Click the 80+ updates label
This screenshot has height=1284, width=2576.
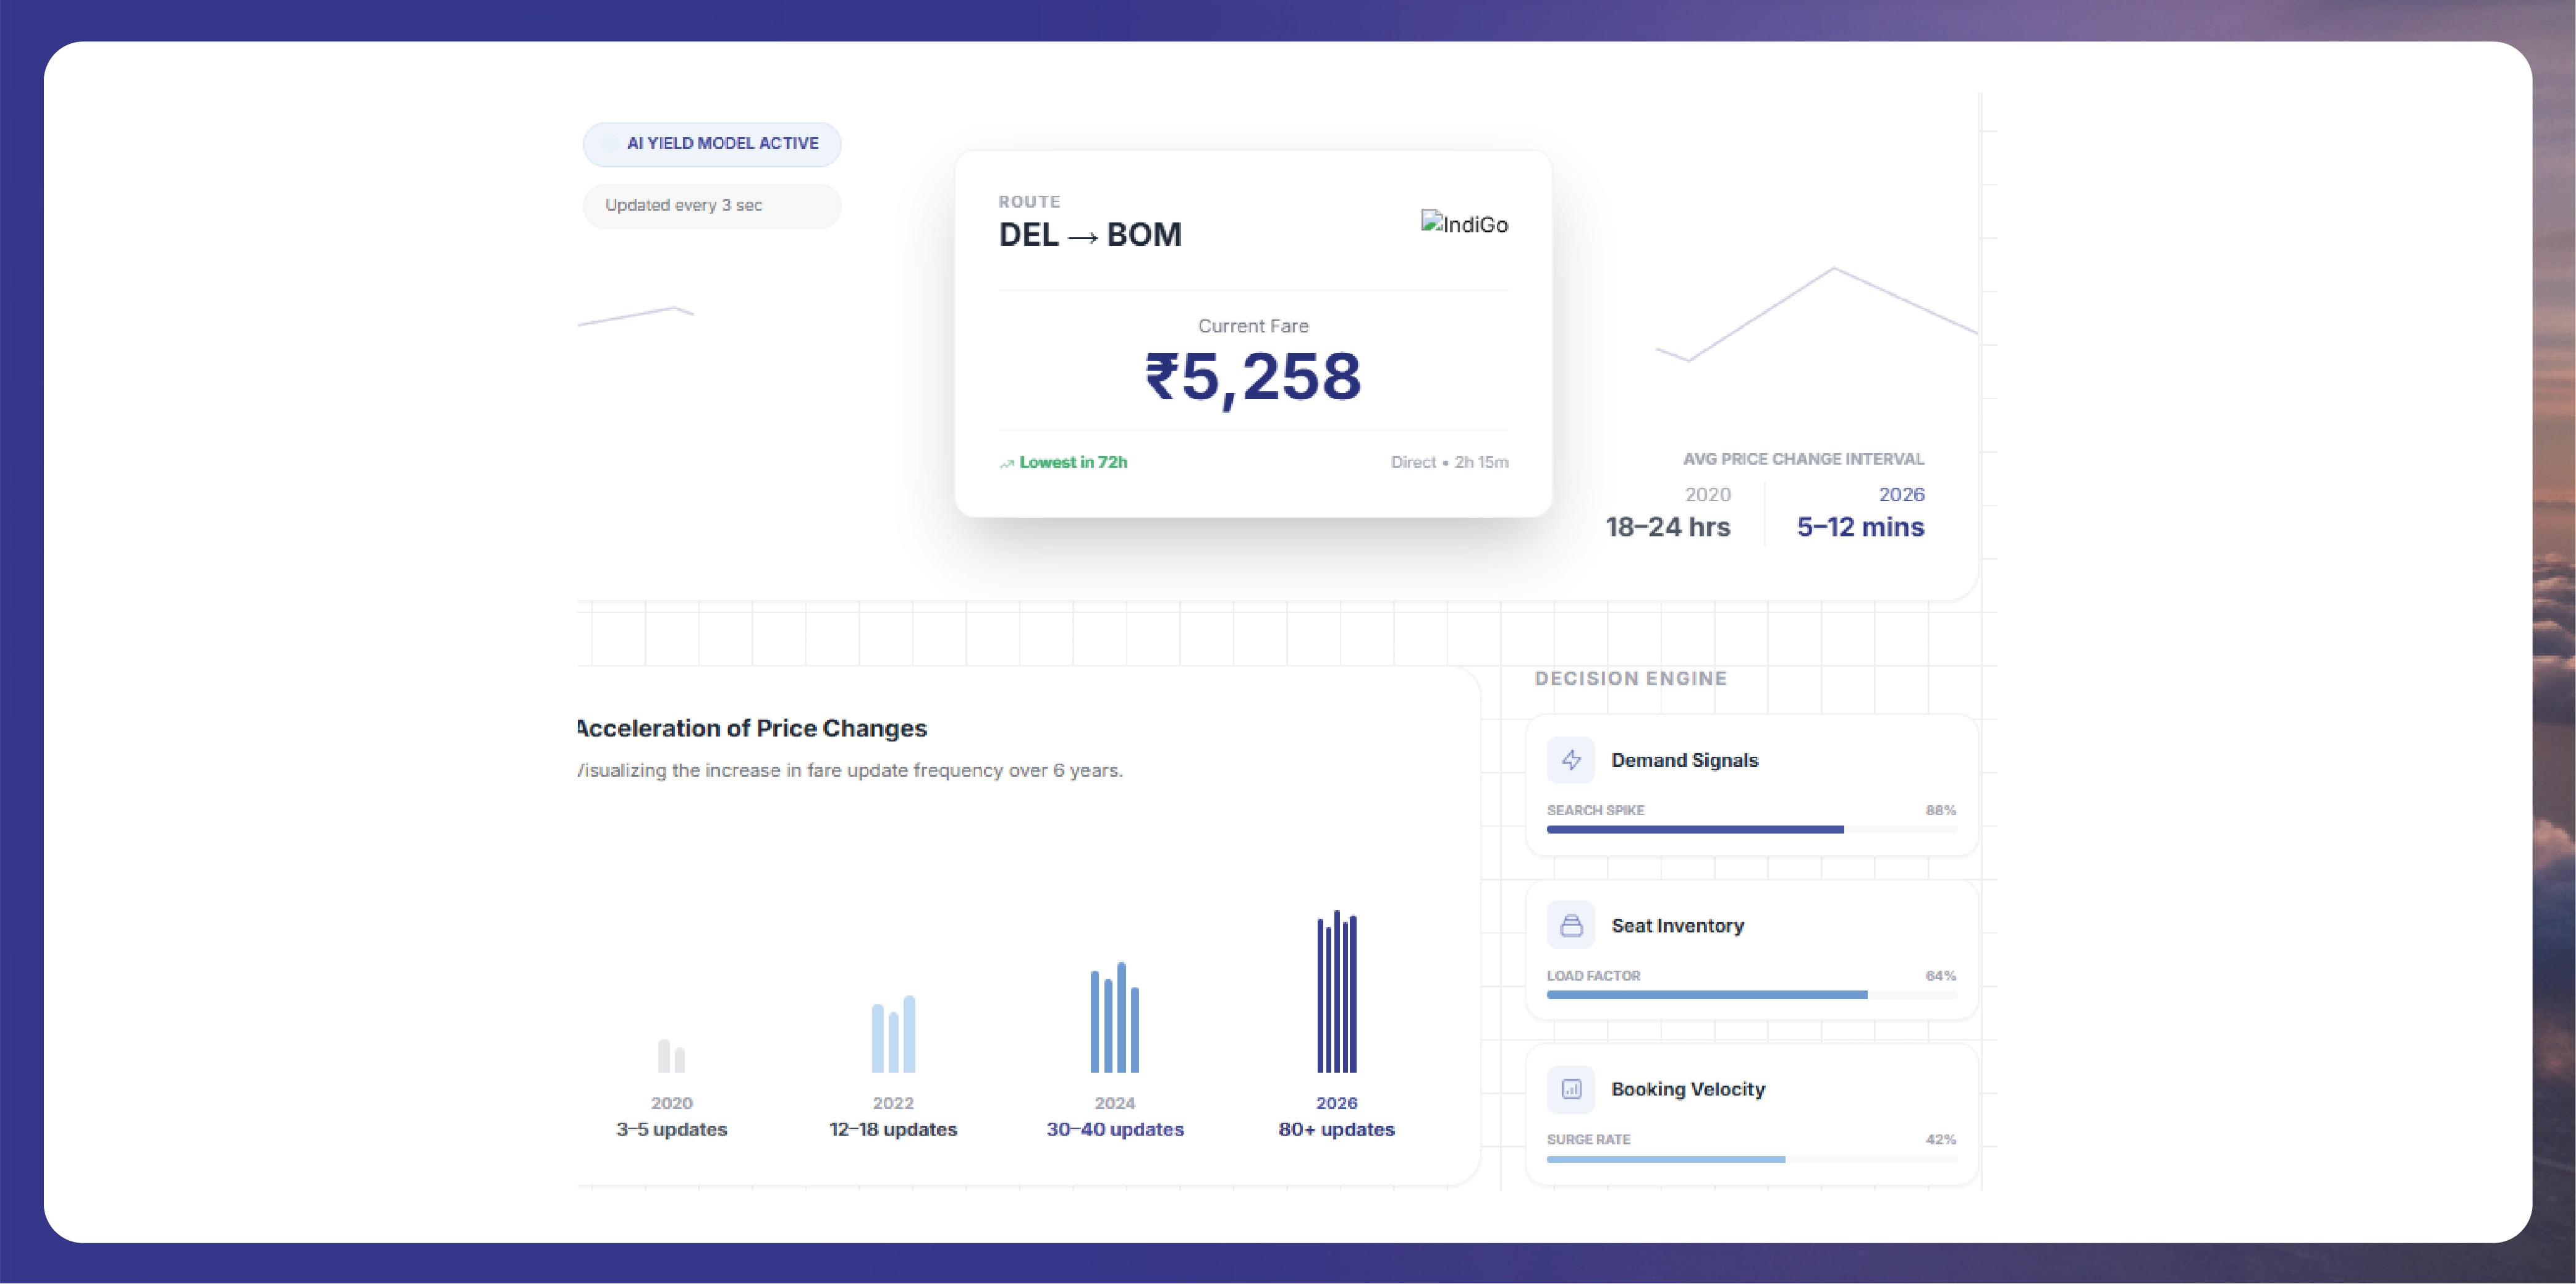(x=1336, y=1129)
